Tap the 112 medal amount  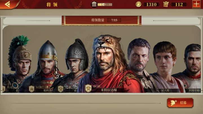pos(179,5)
